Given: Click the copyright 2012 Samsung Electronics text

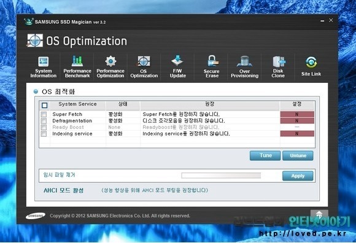Looking at the screenshot, I should tap(120, 216).
